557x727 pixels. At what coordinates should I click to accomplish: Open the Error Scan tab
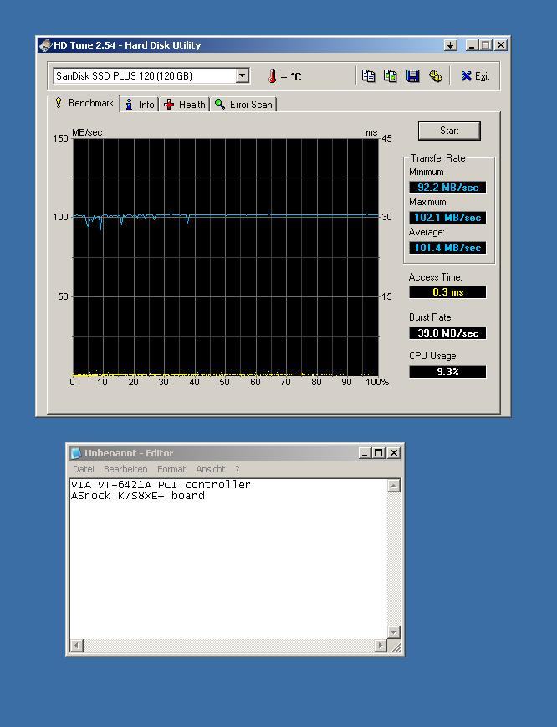tap(244, 105)
